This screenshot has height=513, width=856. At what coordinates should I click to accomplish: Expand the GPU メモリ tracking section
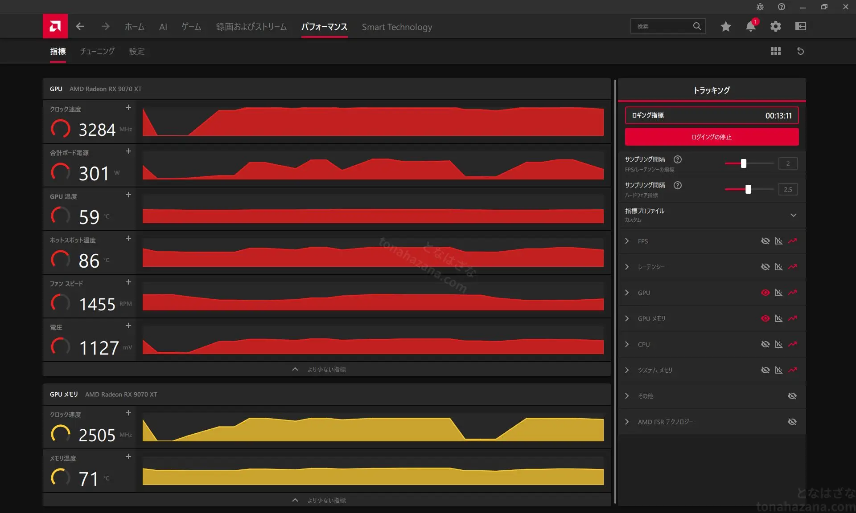627,318
